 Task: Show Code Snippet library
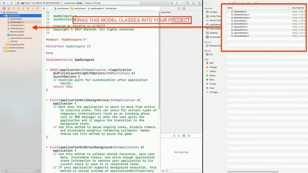pos(179,136)
